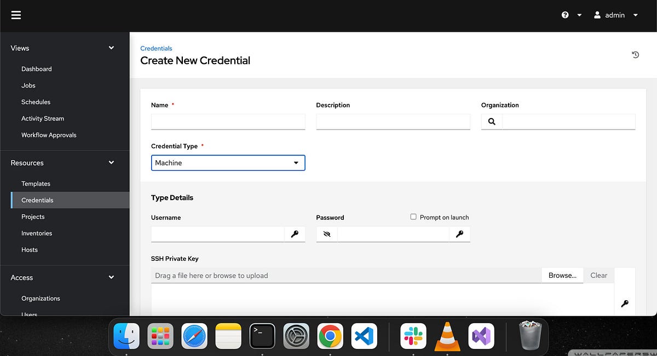Open credential lookup key icon beside Password

pos(460,234)
